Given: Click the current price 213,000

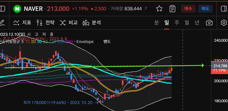Looking at the screenshot, I should tap(58, 9).
